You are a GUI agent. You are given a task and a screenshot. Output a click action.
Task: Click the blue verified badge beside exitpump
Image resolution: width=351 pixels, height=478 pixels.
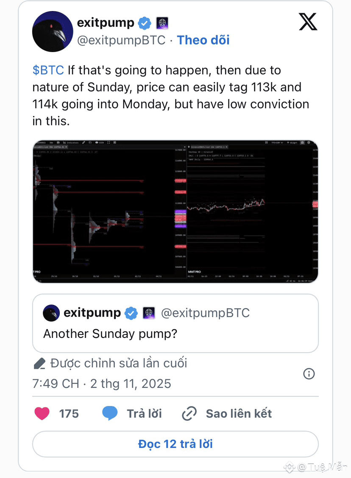145,23
